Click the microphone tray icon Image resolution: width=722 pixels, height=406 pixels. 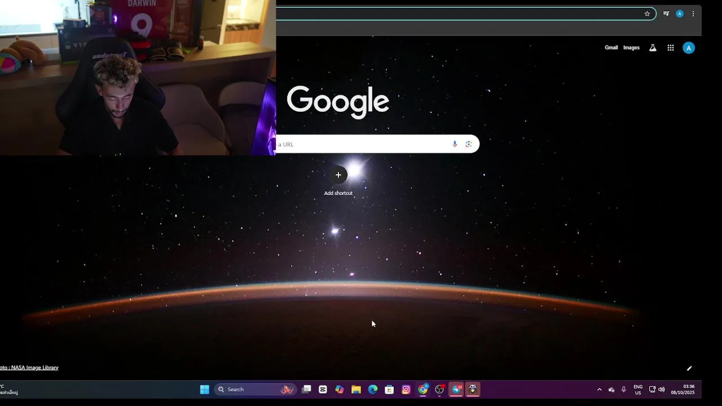[623, 389]
